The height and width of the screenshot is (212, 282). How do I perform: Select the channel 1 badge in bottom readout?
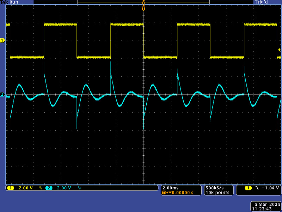tap(11, 188)
